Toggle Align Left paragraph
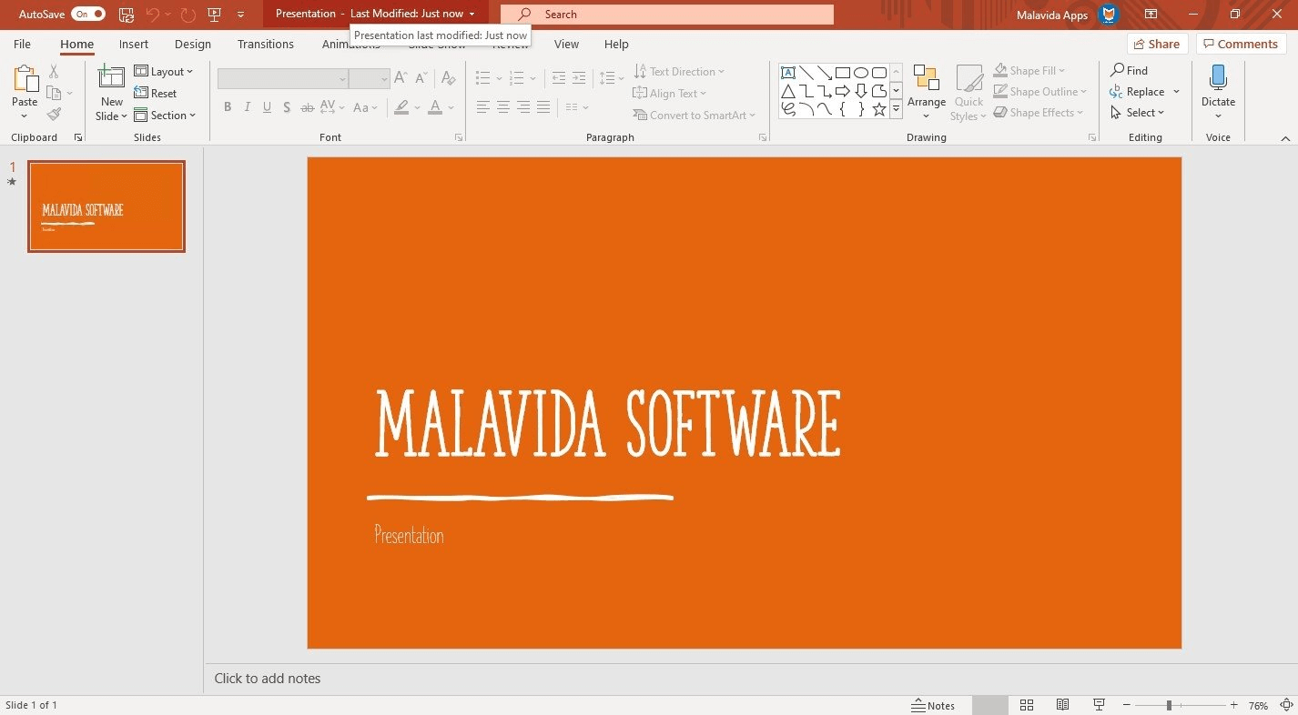The image size is (1298, 715). [x=482, y=107]
